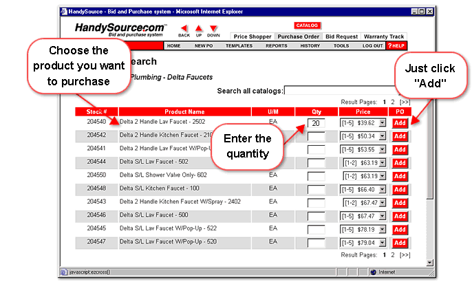Switch to the Price Shopper tab
This screenshot has height=282, width=472.
coord(253,36)
